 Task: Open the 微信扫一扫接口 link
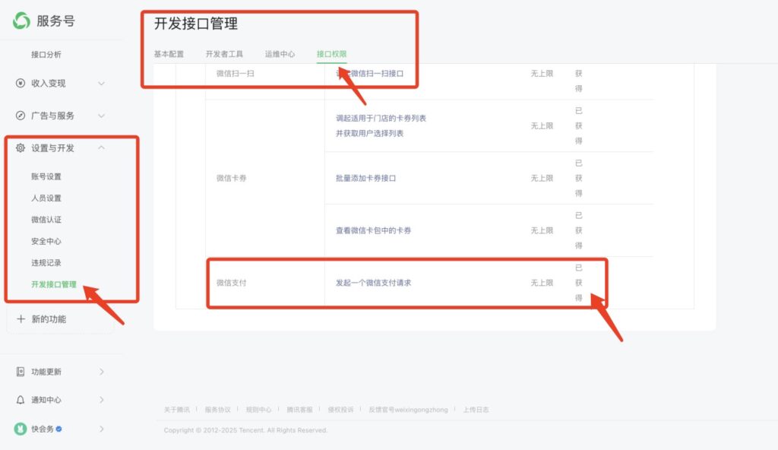point(370,73)
